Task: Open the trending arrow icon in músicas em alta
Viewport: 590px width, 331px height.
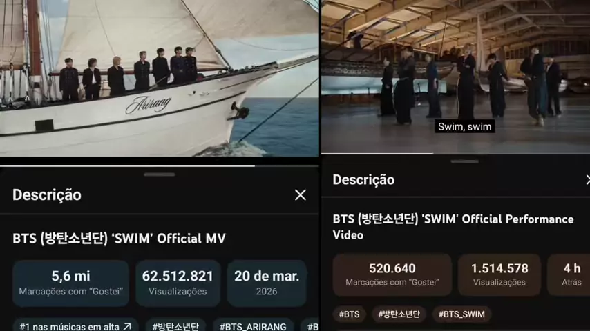Action: click(127, 326)
